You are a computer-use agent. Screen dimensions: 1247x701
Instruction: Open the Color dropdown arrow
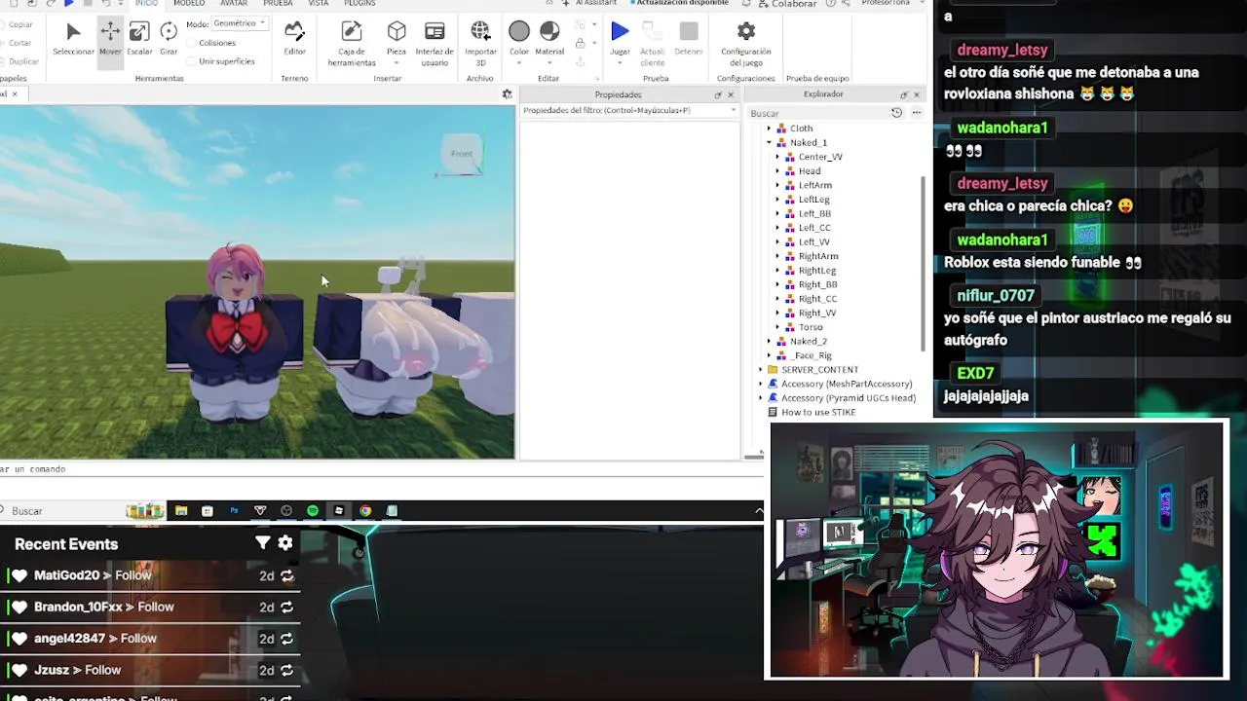(519, 63)
